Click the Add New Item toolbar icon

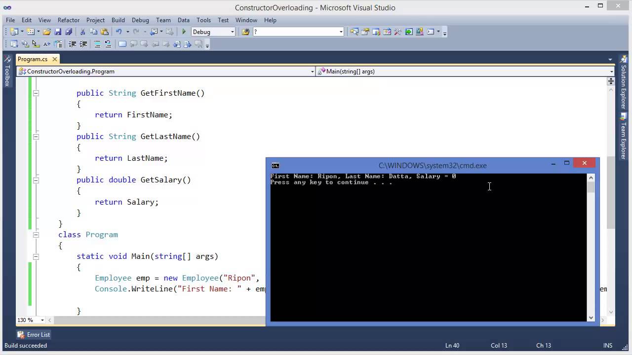tap(31, 32)
